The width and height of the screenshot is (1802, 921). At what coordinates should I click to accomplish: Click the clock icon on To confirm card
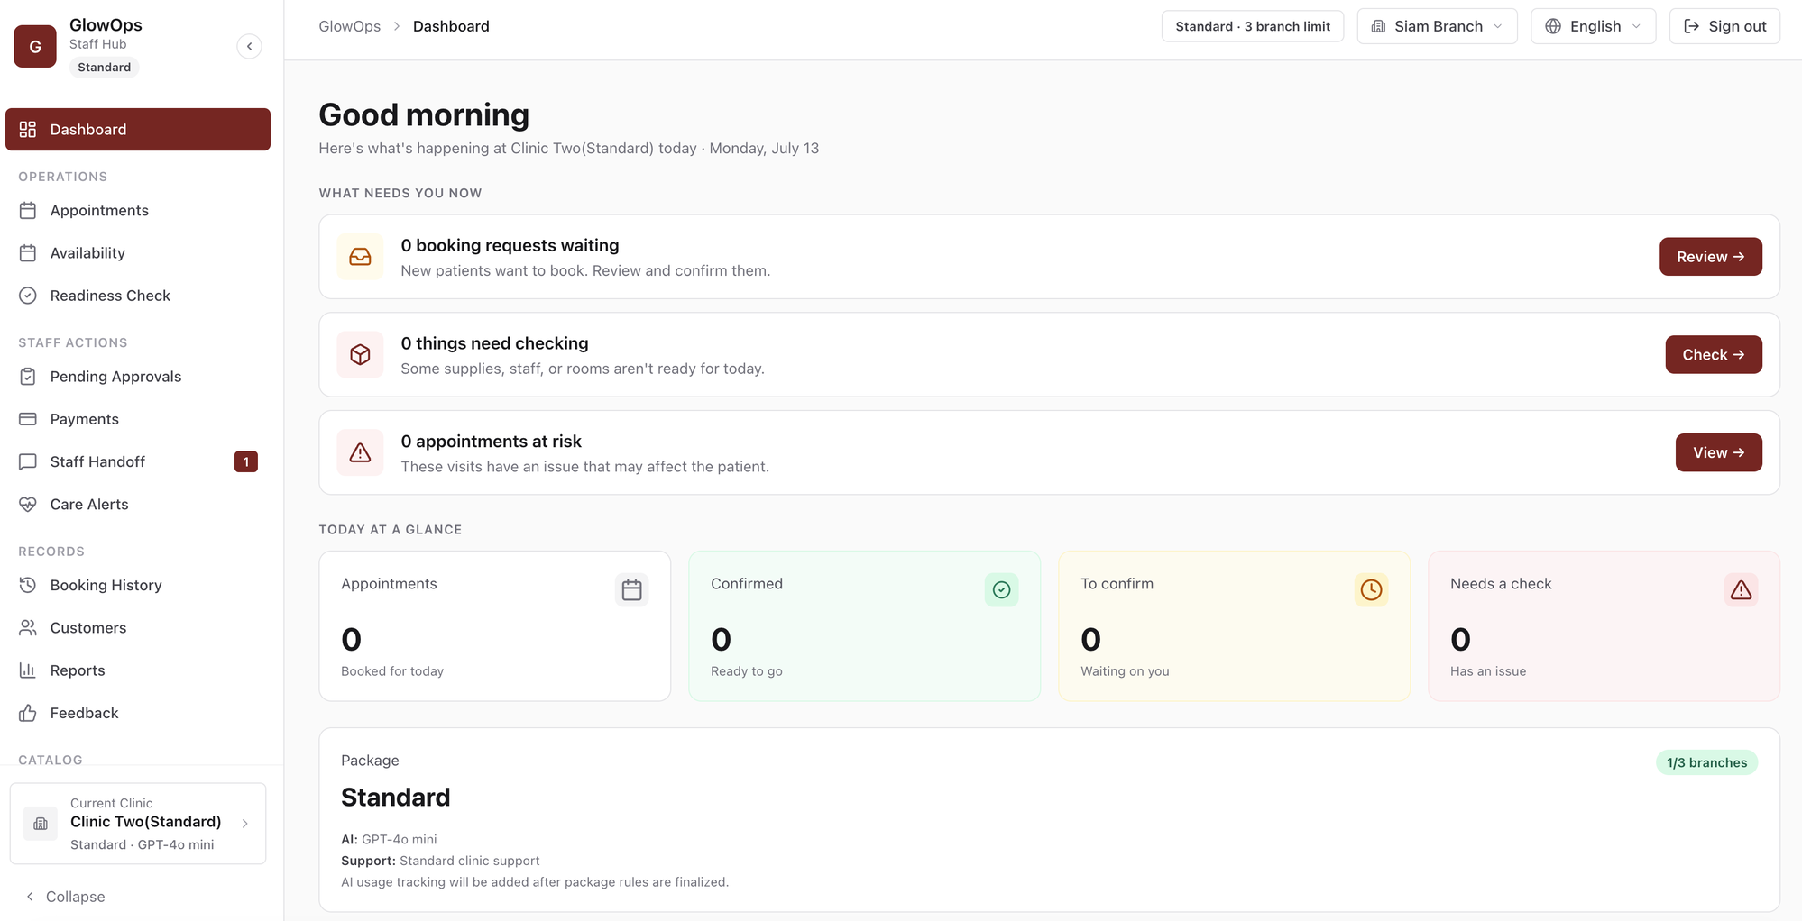tap(1371, 589)
